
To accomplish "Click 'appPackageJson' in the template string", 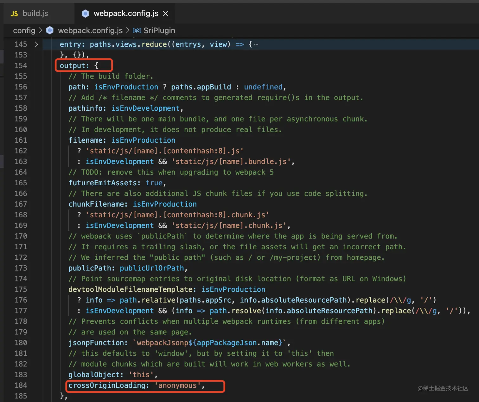I will tap(227, 343).
